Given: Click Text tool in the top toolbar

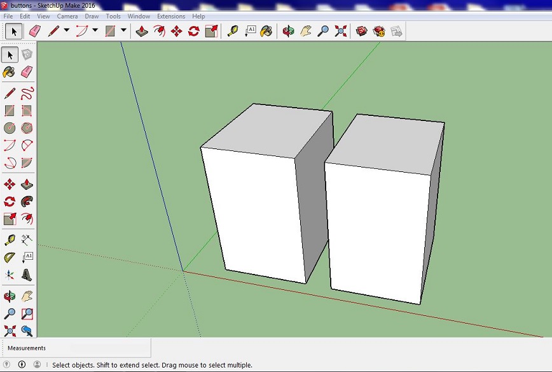Looking at the screenshot, I should tap(249, 31).
